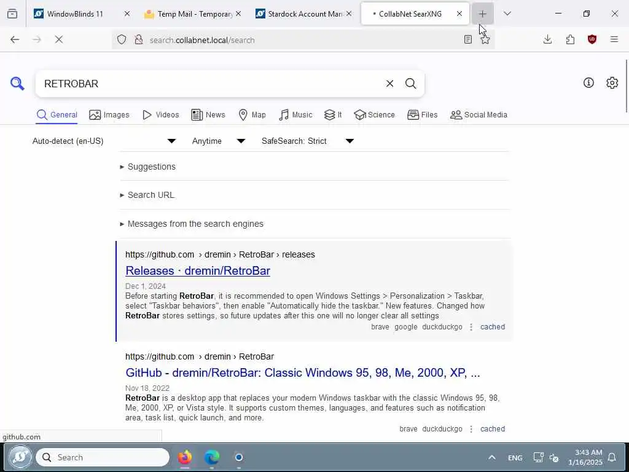Open uBlock Origin extension icon

tap(592, 39)
